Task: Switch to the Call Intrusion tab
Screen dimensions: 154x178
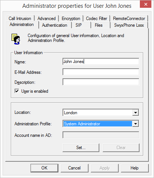Action: (20, 19)
